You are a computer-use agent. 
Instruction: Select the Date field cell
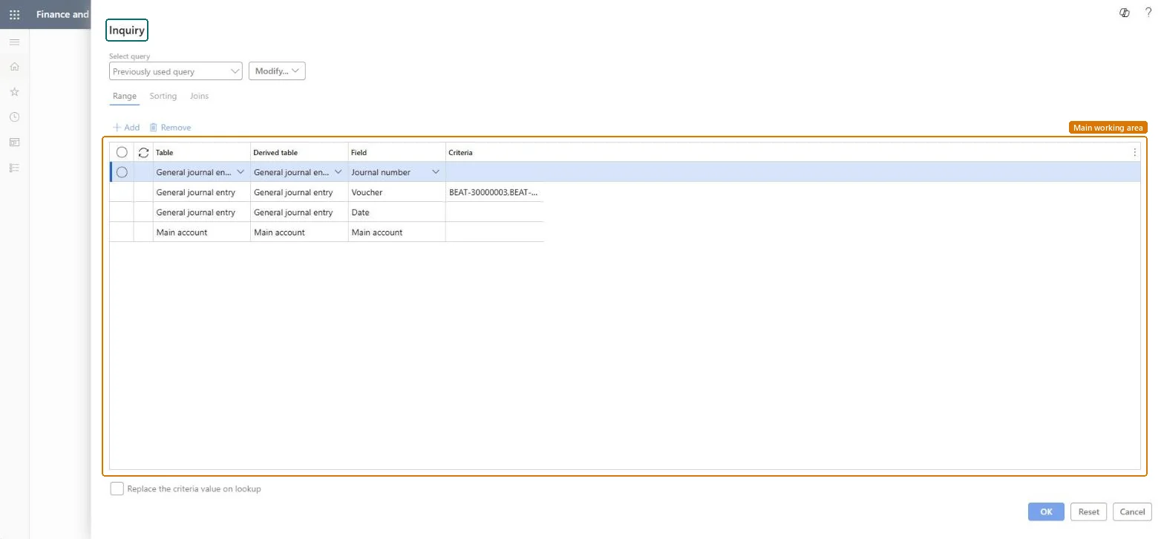[x=396, y=212]
